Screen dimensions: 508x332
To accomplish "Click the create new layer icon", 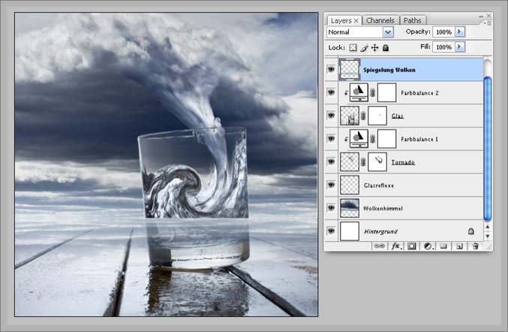I will click(x=458, y=246).
